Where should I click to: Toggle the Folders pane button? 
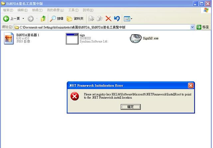pyautogui.click(x=75, y=19)
